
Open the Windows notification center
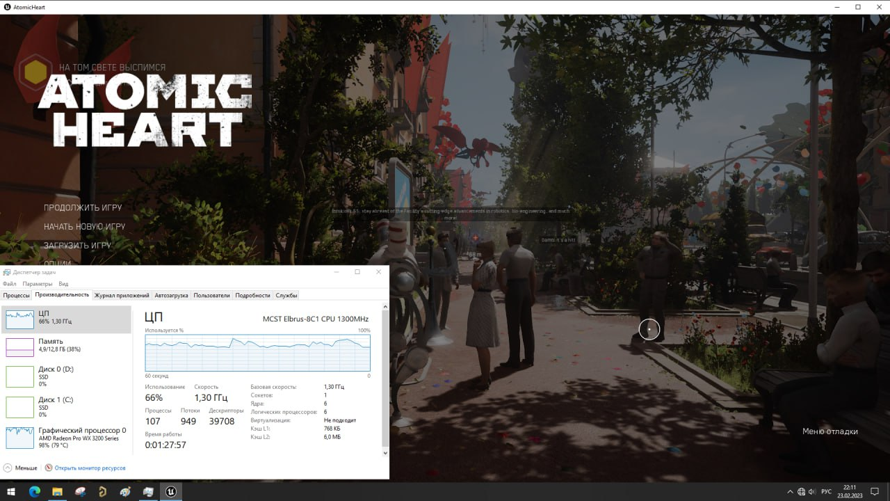875,491
